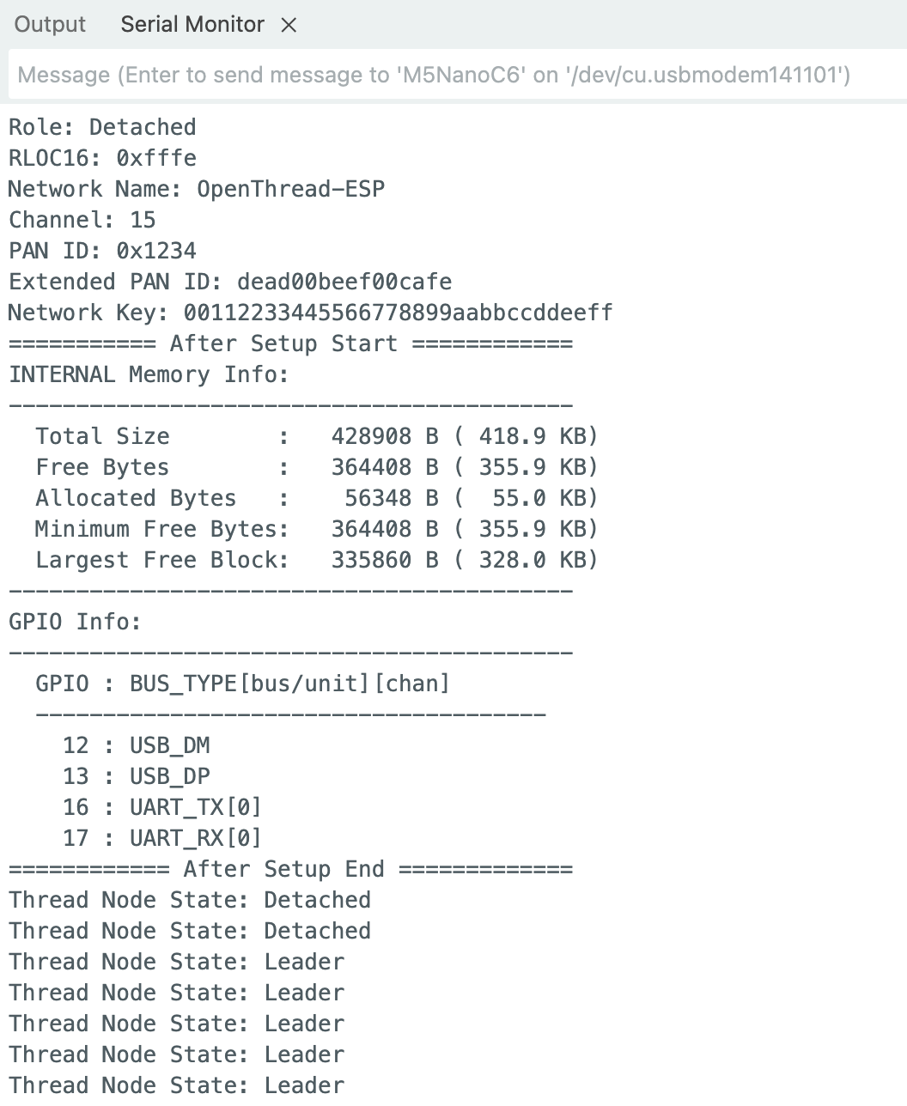Image resolution: width=907 pixels, height=1106 pixels.
Task: Click the RLOC16 0xfffe line
Action: coord(102,158)
